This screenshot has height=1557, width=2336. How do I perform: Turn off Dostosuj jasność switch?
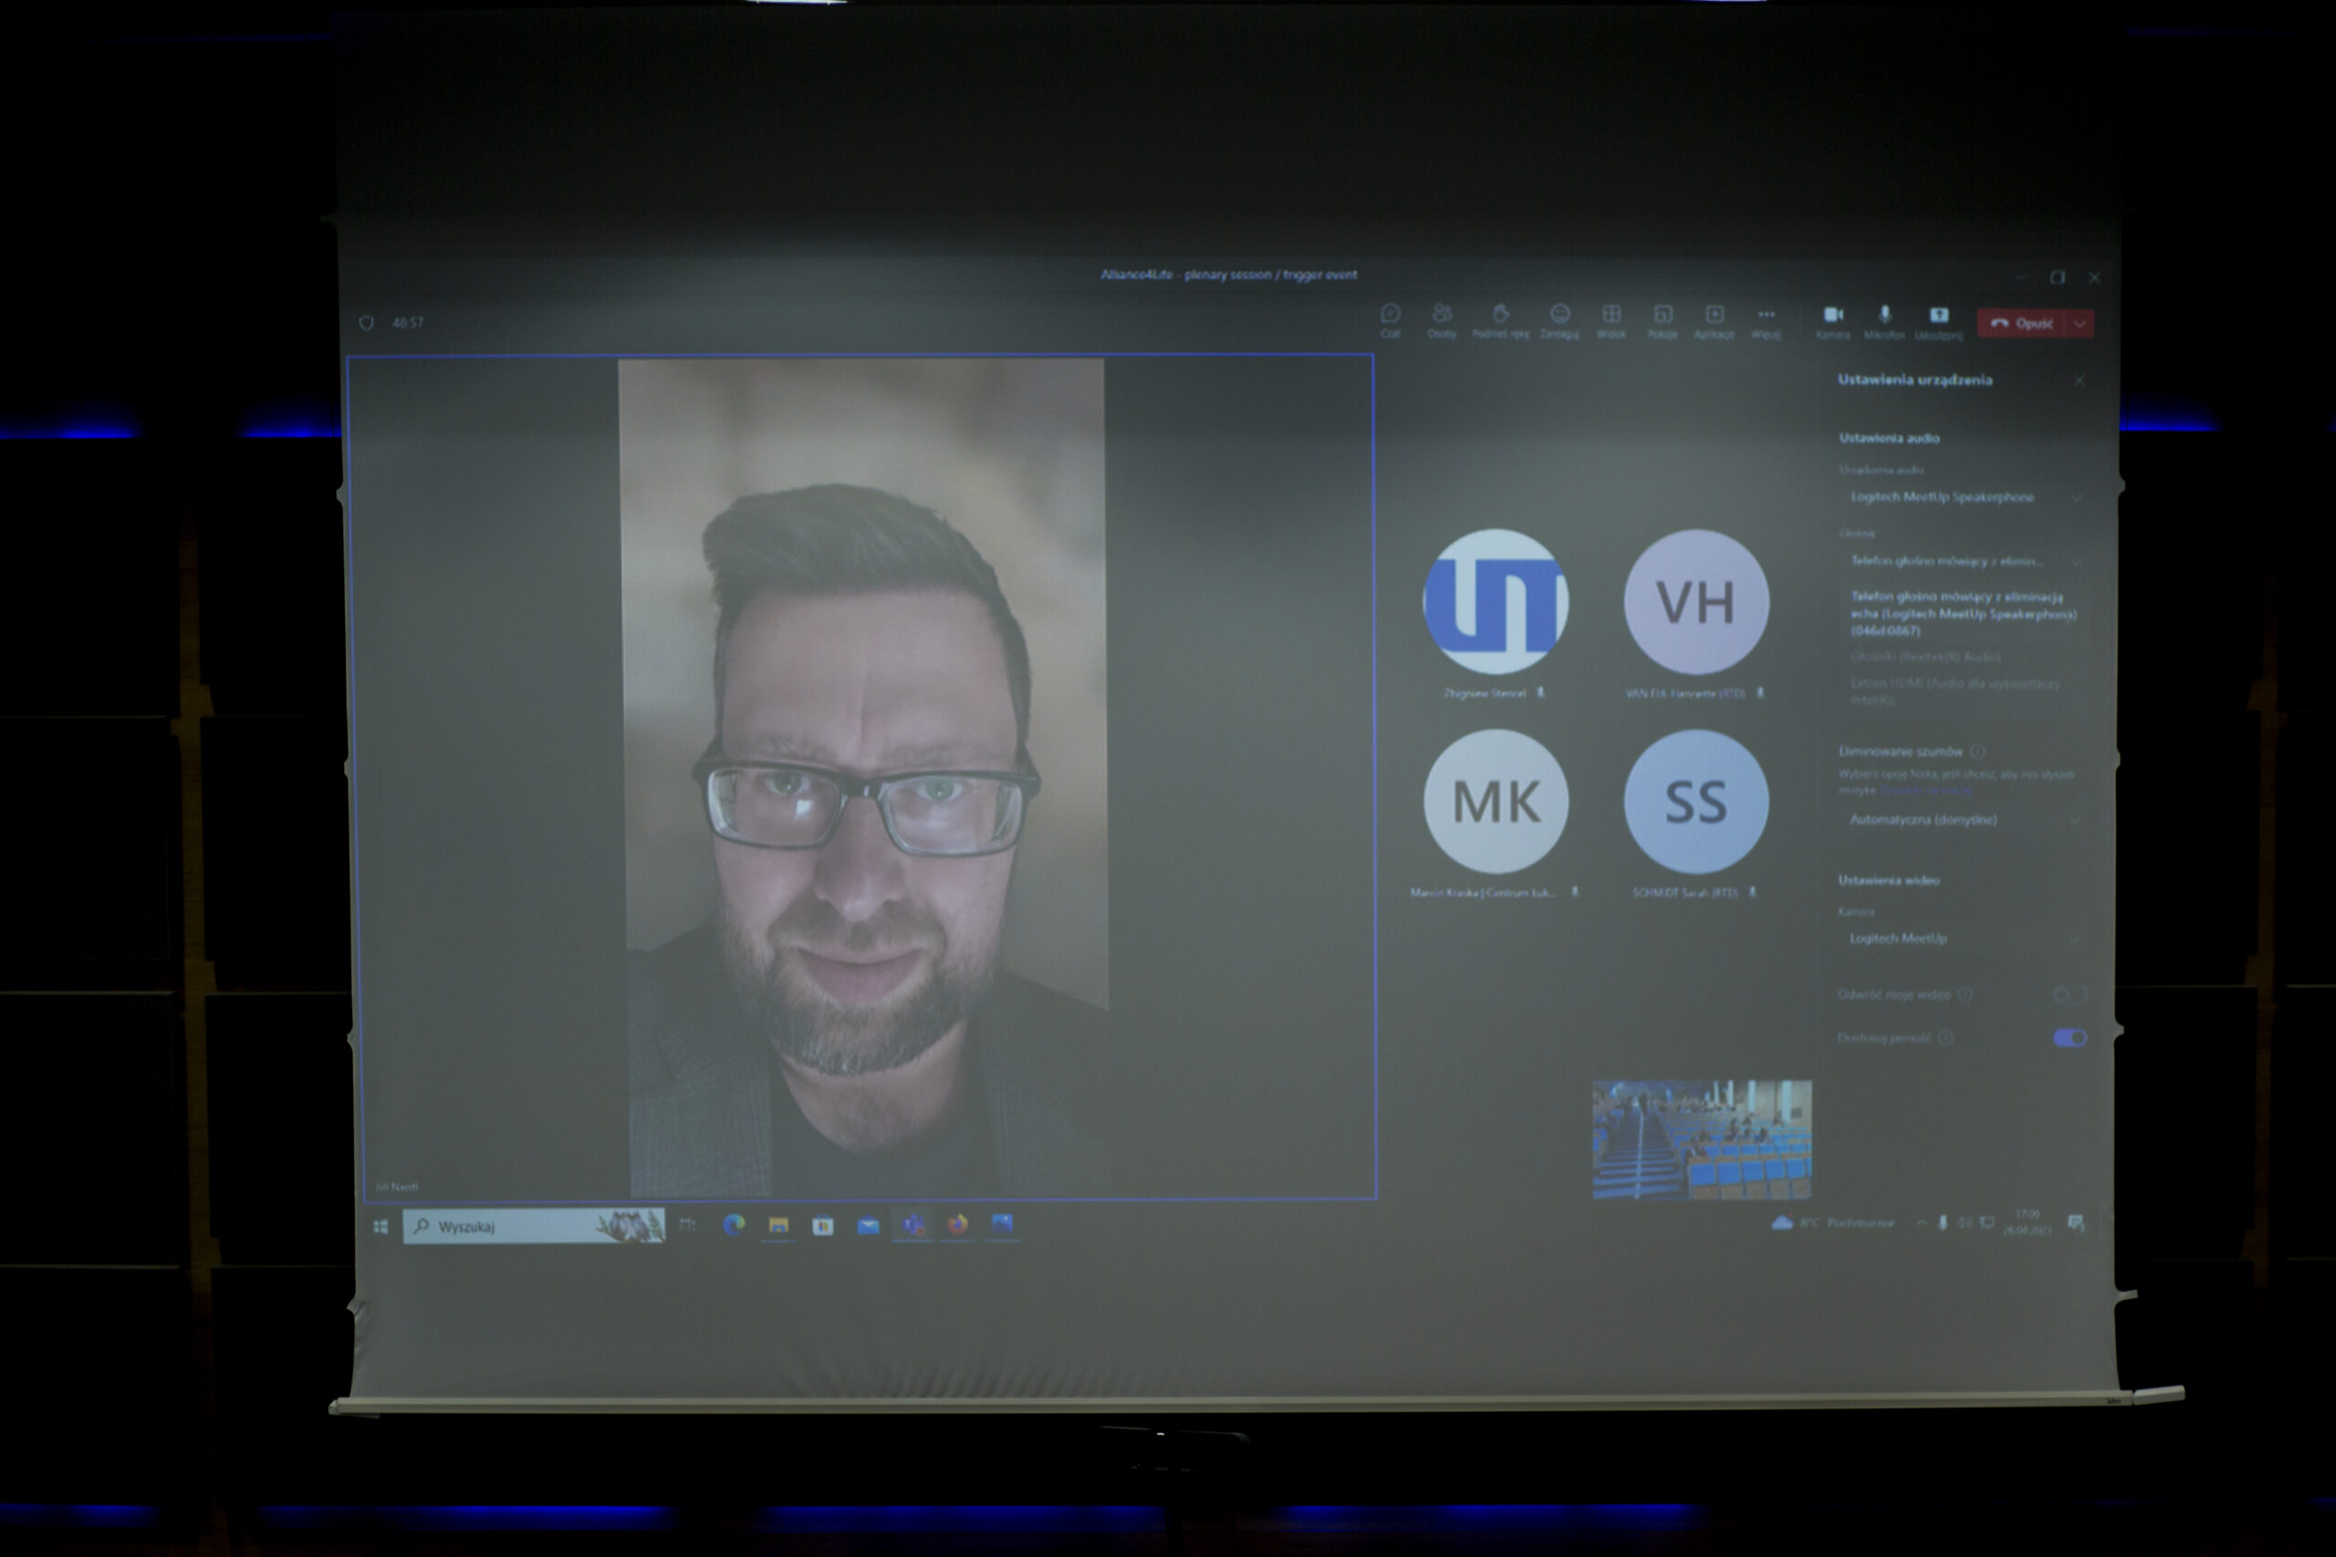(2069, 1038)
